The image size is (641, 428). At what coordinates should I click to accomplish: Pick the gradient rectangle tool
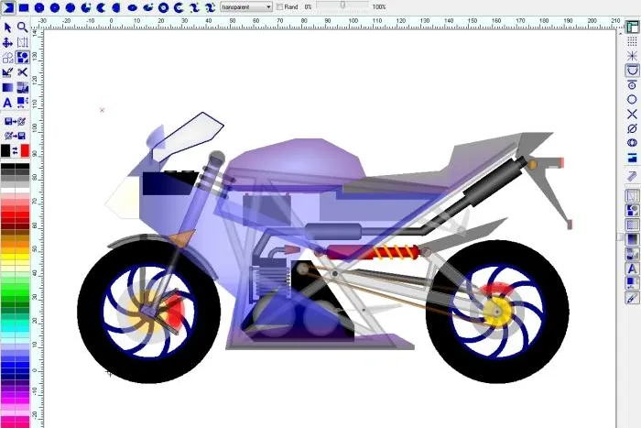point(7,88)
